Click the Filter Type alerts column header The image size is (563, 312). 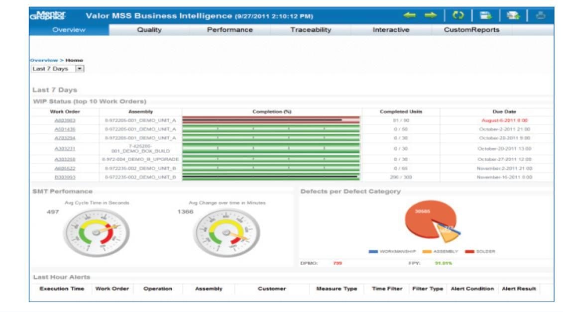pyautogui.click(x=428, y=289)
